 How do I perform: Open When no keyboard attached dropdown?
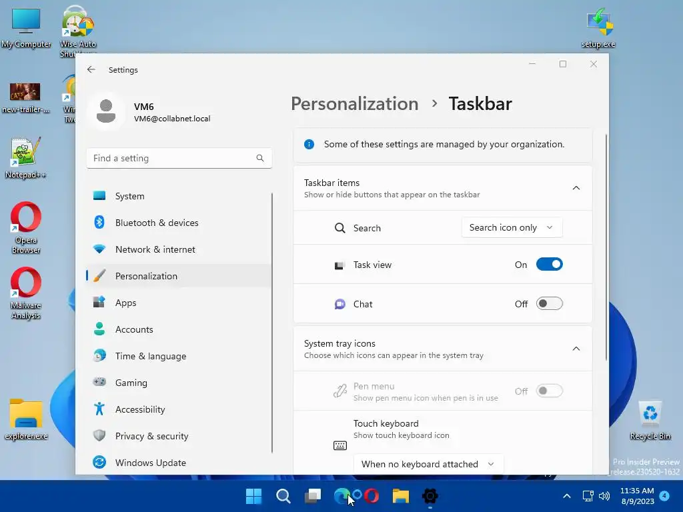click(428, 464)
